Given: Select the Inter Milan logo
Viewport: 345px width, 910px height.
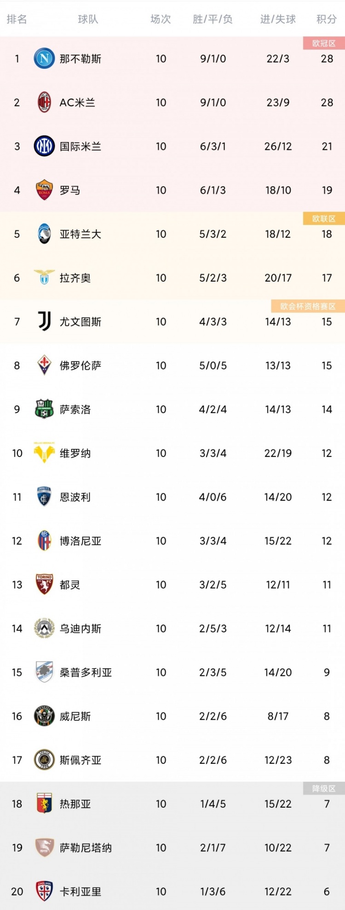Looking at the screenshot, I should (x=44, y=146).
